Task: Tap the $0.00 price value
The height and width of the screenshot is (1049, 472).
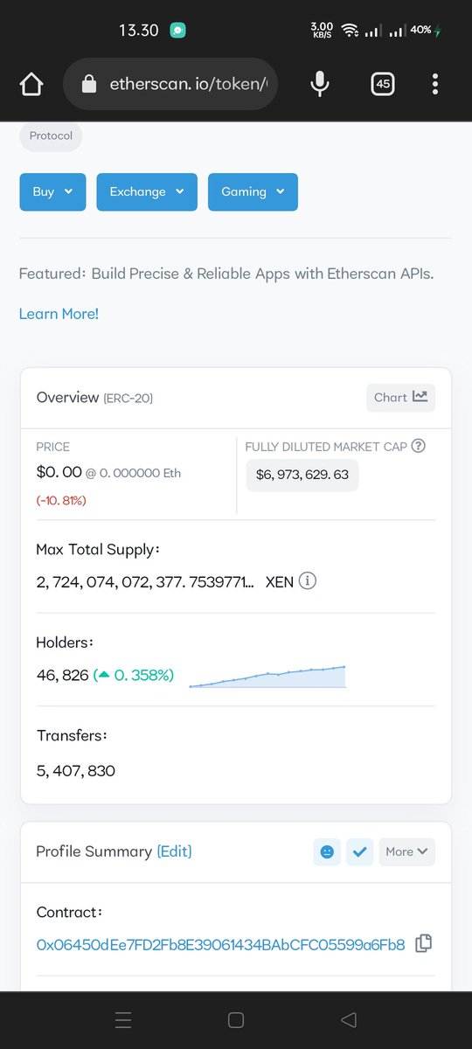Action: (x=59, y=472)
